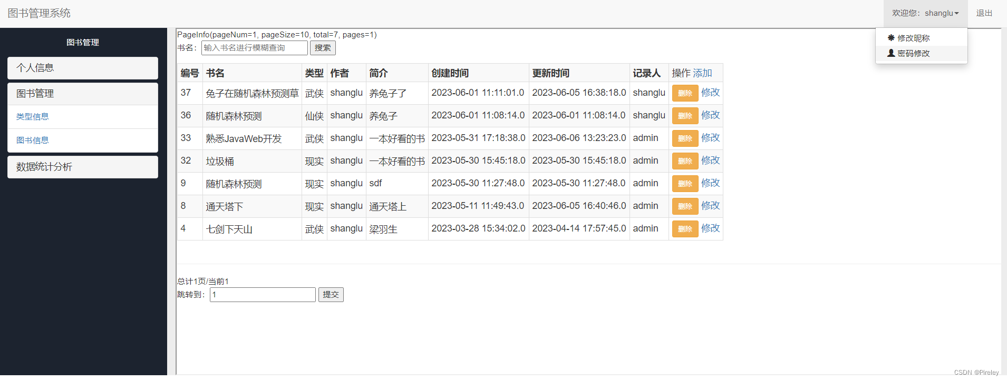Open the 图书管理系统 home title

[x=39, y=13]
